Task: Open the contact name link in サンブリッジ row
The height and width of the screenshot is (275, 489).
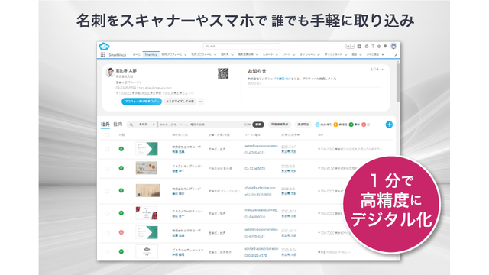Action: pyautogui.click(x=178, y=193)
